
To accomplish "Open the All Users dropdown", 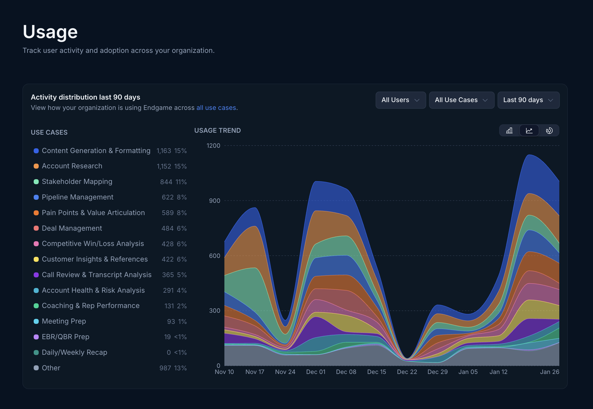I will click(x=401, y=100).
